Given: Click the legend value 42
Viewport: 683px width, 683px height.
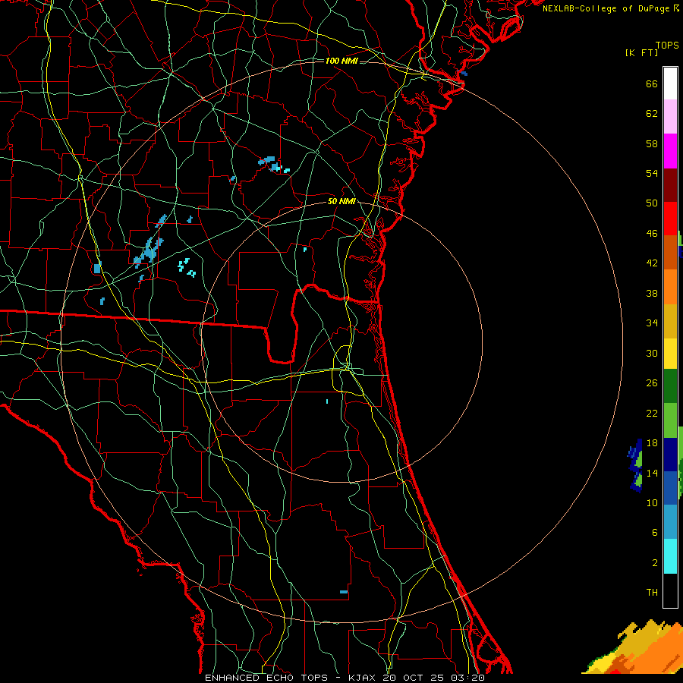Looking at the screenshot, I should 652,263.
